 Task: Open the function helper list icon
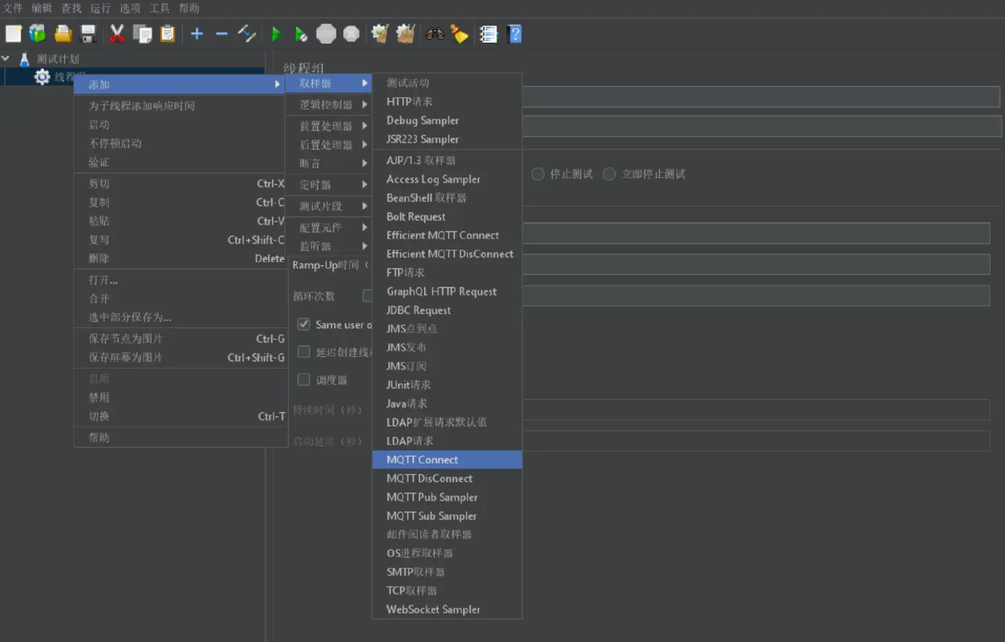click(489, 34)
